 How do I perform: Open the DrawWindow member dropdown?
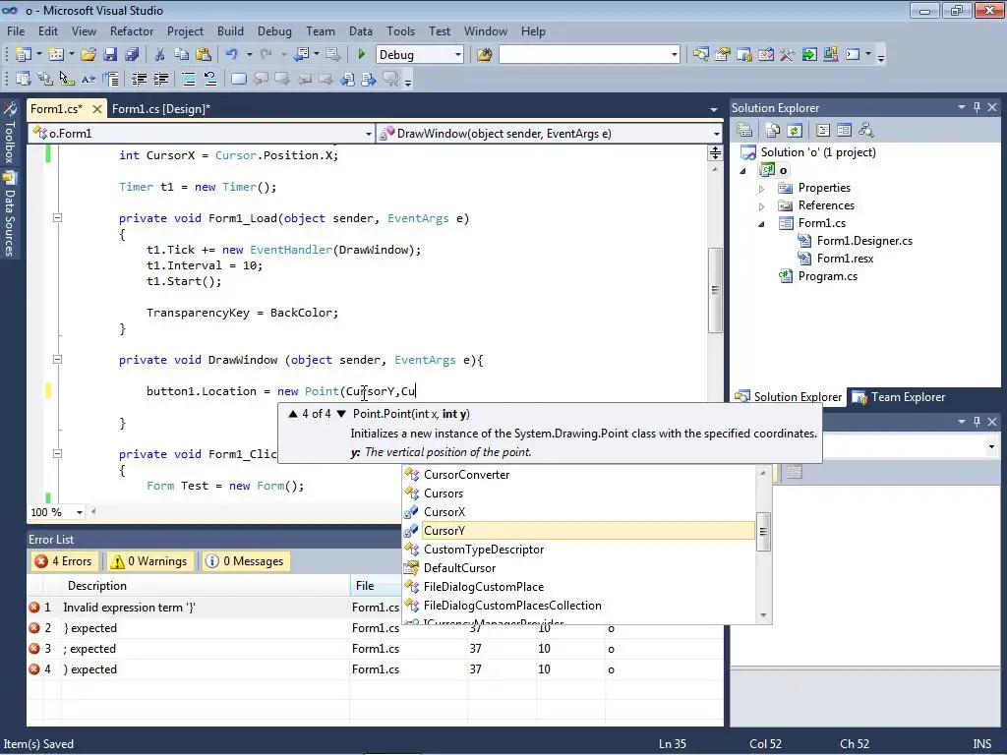pyautogui.click(x=716, y=134)
